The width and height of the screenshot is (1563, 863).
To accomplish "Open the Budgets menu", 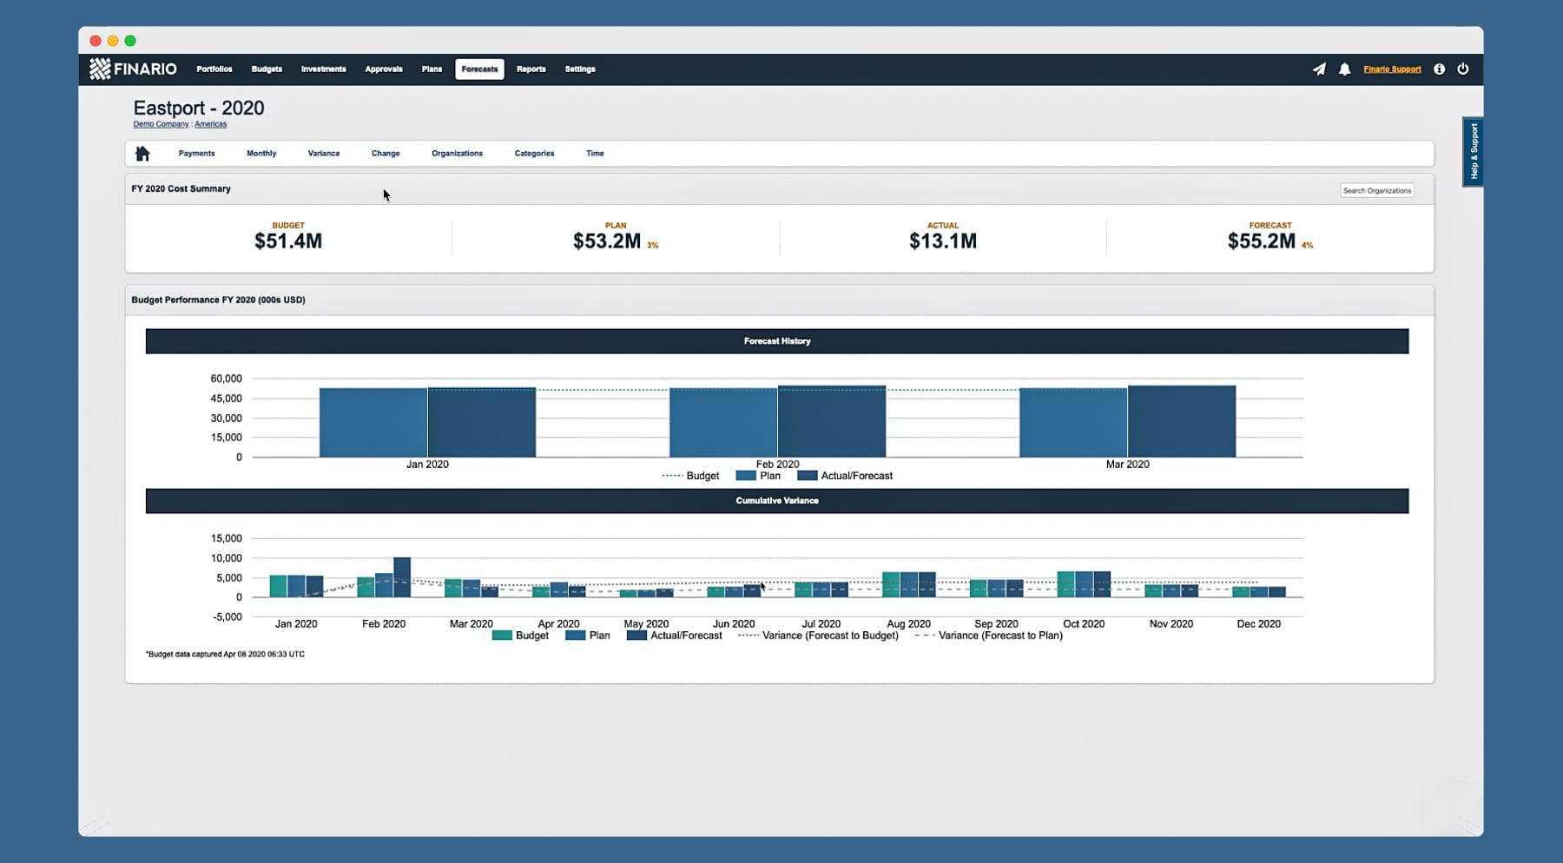I will pos(267,69).
